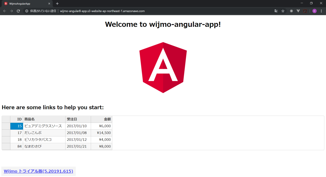Select the date cell 2017/01/21
The height and width of the screenshot is (177, 326).
[78, 146]
